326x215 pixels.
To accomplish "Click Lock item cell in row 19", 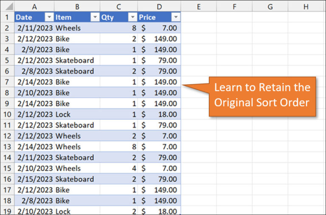I will [77, 211].
